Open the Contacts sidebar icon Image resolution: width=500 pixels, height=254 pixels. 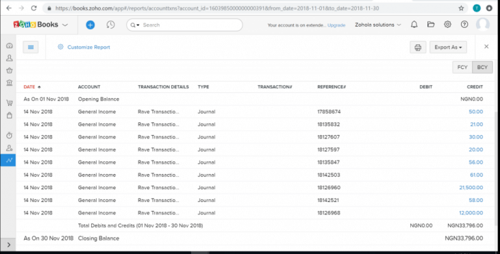(10, 58)
